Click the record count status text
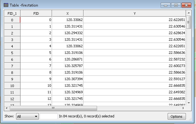Viewport: 196px width, 124px height. [x=87, y=116]
